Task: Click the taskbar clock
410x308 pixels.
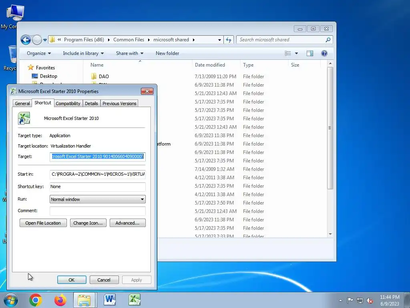Action: pyautogui.click(x=390, y=300)
